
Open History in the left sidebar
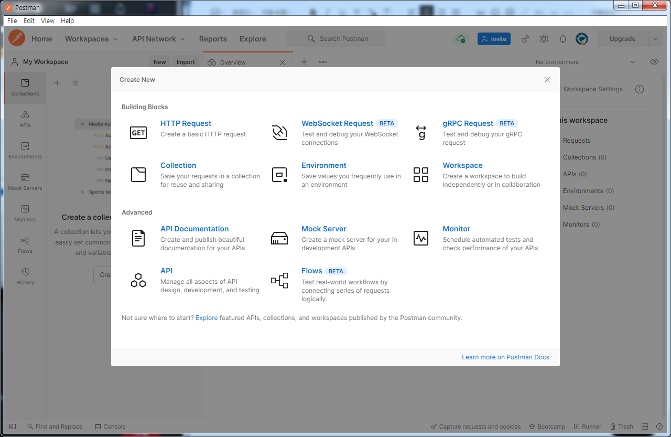click(25, 276)
